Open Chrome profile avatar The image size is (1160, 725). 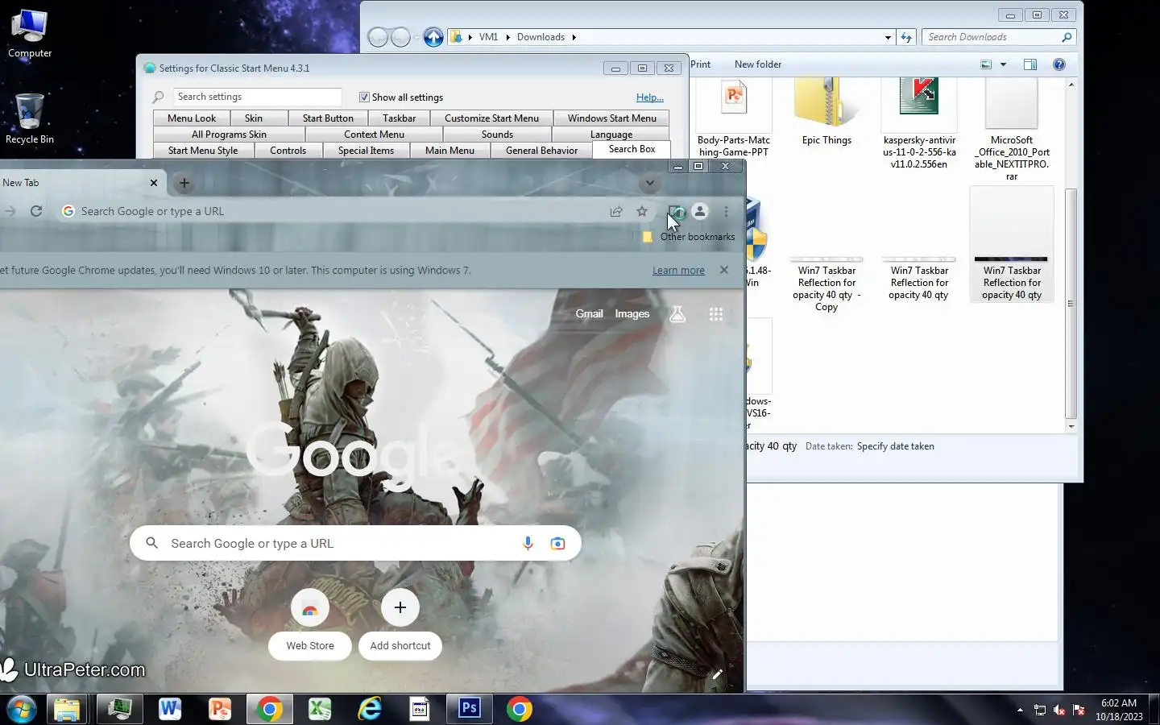[700, 211]
